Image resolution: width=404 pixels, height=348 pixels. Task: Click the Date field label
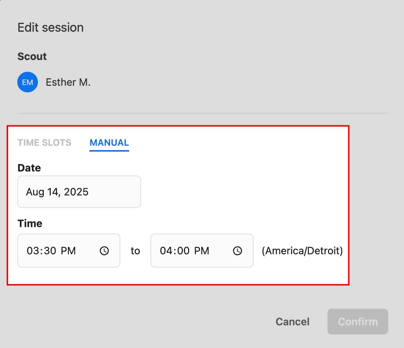pos(29,168)
